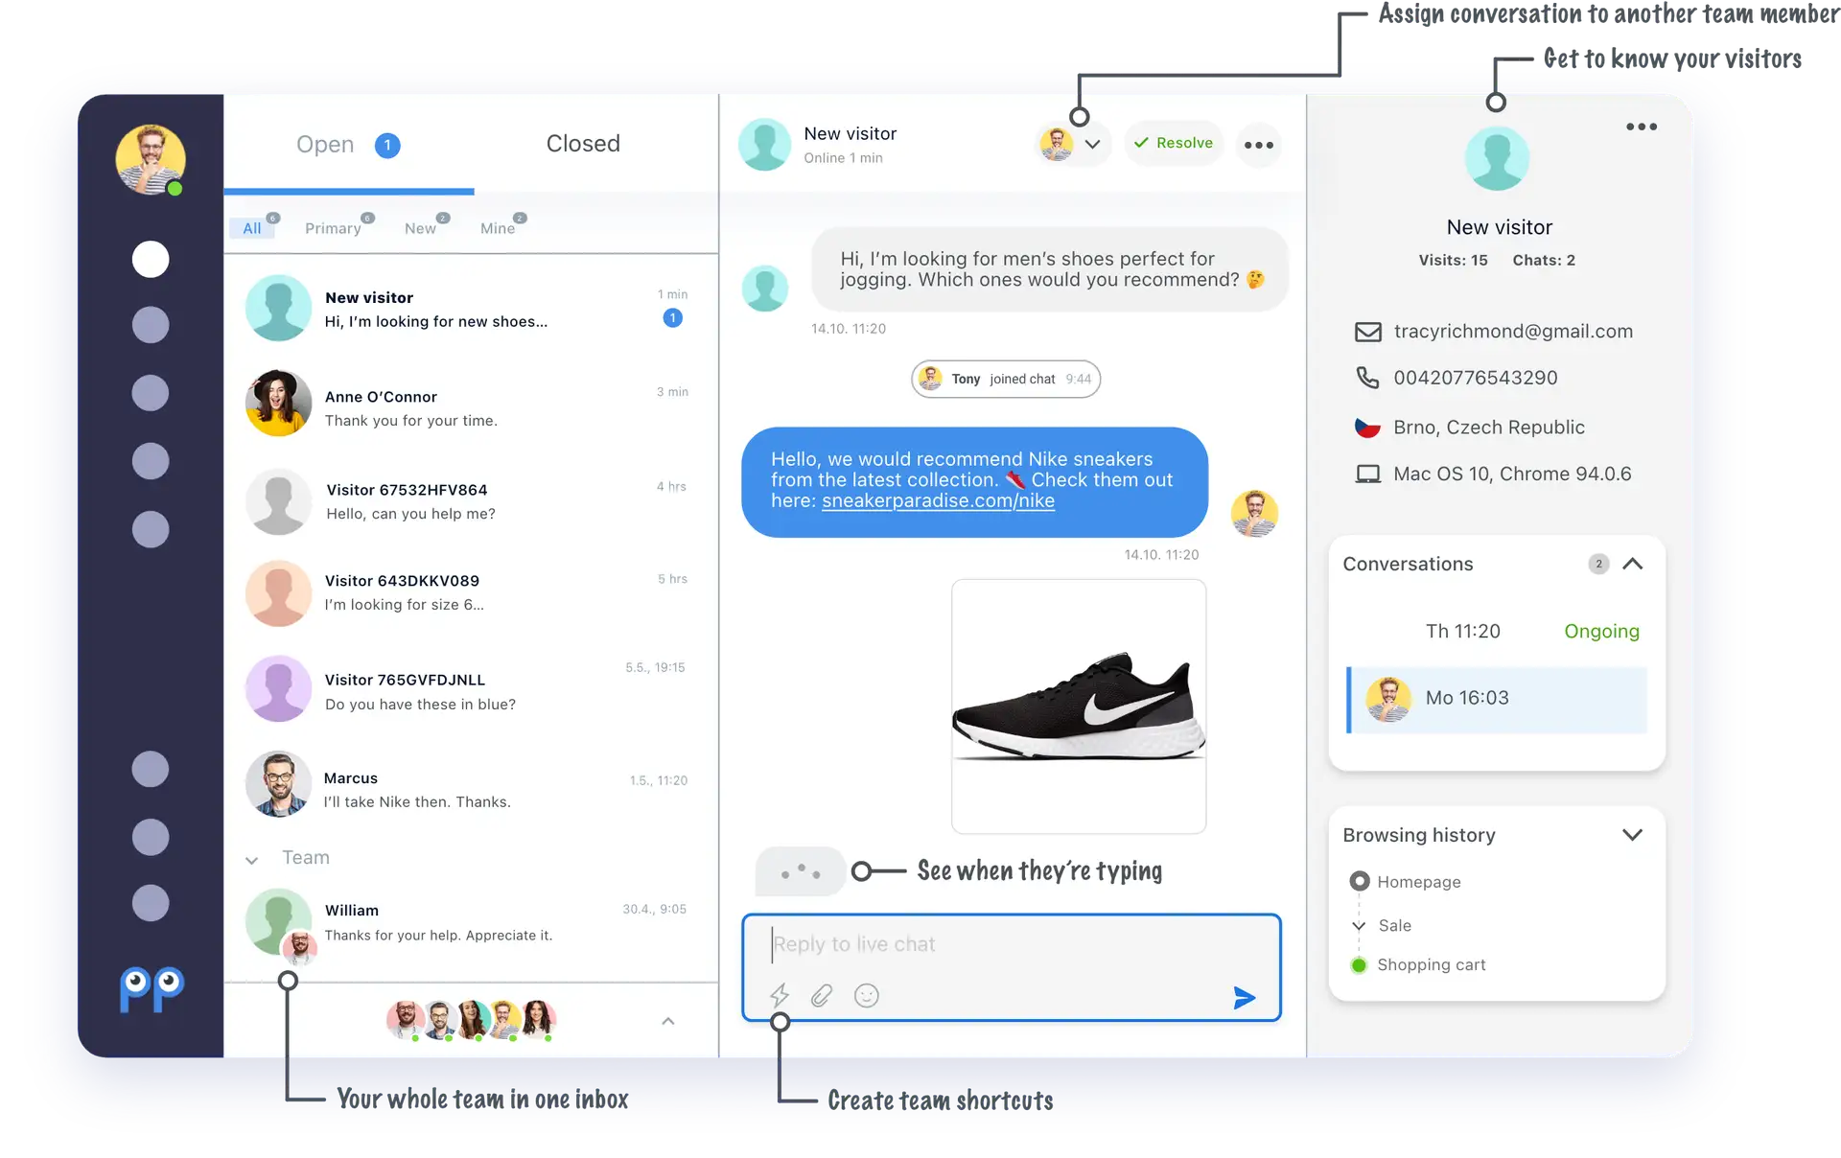The image size is (1841, 1158).
Task: Attach a file with the paperclip icon
Action: coord(822,996)
